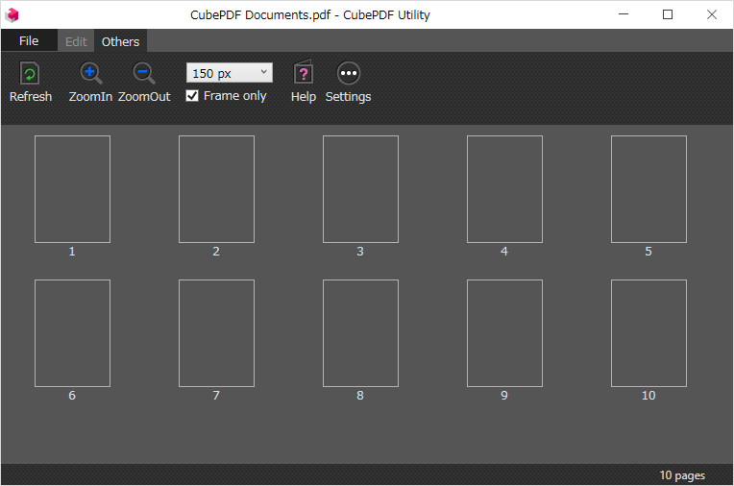Click the CubePDF cube logo in the title bar
734x486 pixels.
pos(12,15)
